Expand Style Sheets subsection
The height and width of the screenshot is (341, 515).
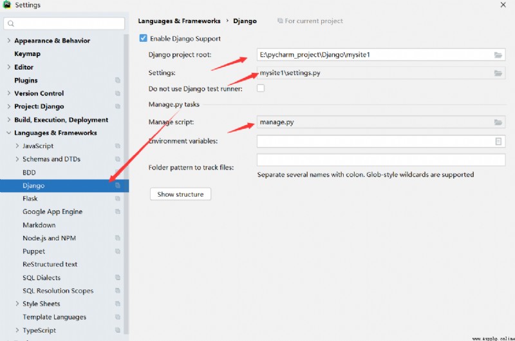tap(17, 304)
